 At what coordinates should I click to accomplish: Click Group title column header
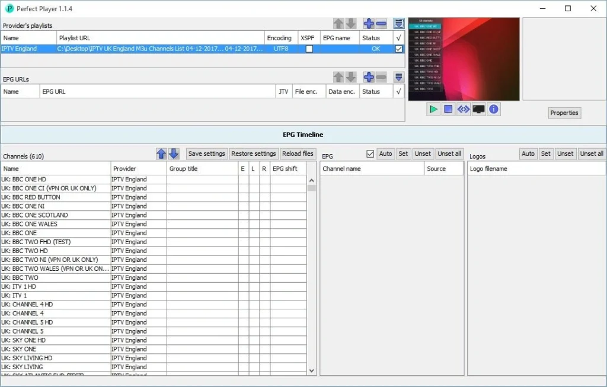coord(203,169)
